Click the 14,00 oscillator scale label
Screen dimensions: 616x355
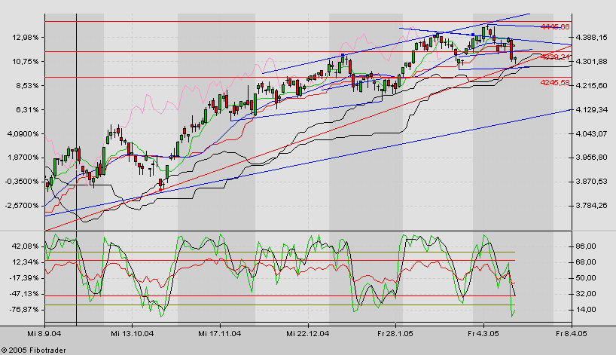coord(586,309)
